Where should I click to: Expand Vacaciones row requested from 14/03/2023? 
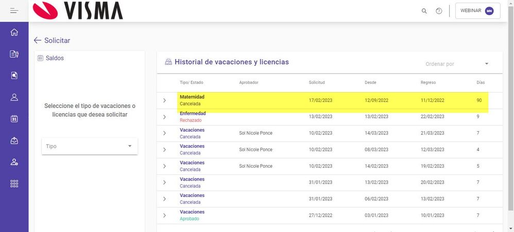pos(165,133)
